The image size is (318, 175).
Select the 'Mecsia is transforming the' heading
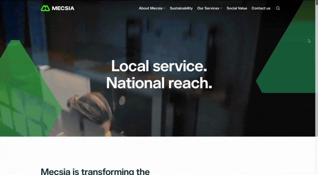95,172
